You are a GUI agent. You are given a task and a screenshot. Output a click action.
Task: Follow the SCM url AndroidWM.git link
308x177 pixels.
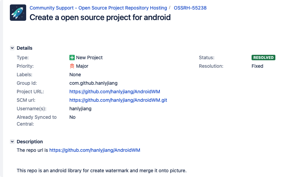point(118,100)
